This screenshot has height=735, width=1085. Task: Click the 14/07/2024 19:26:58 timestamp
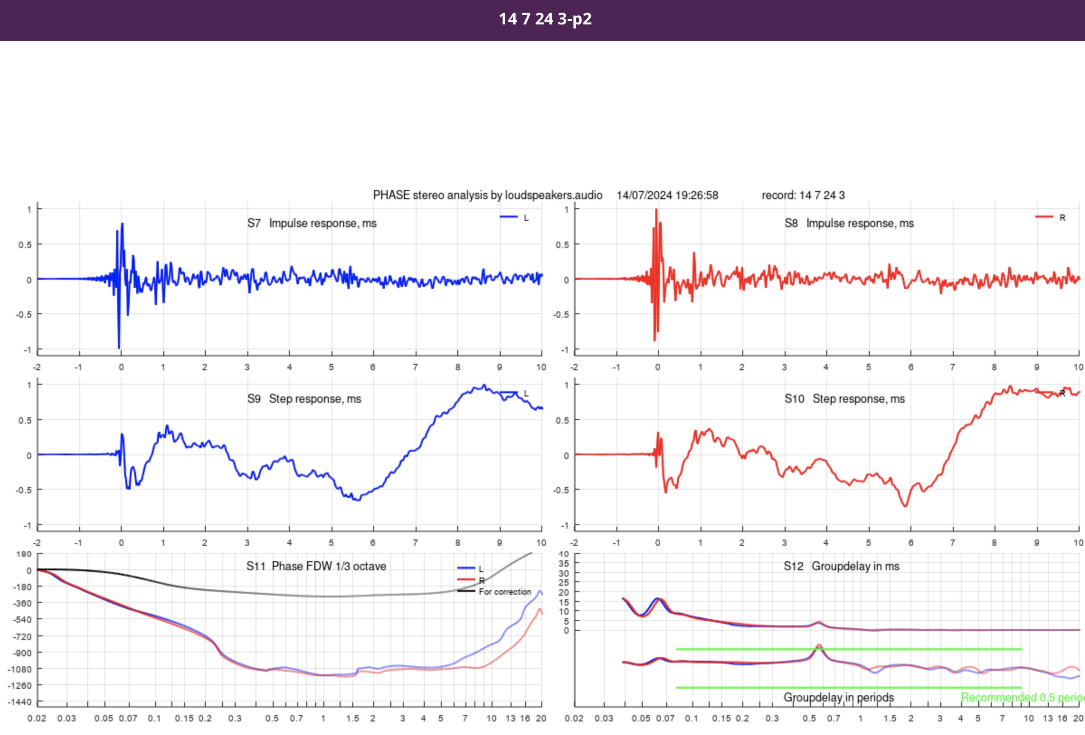[667, 195]
